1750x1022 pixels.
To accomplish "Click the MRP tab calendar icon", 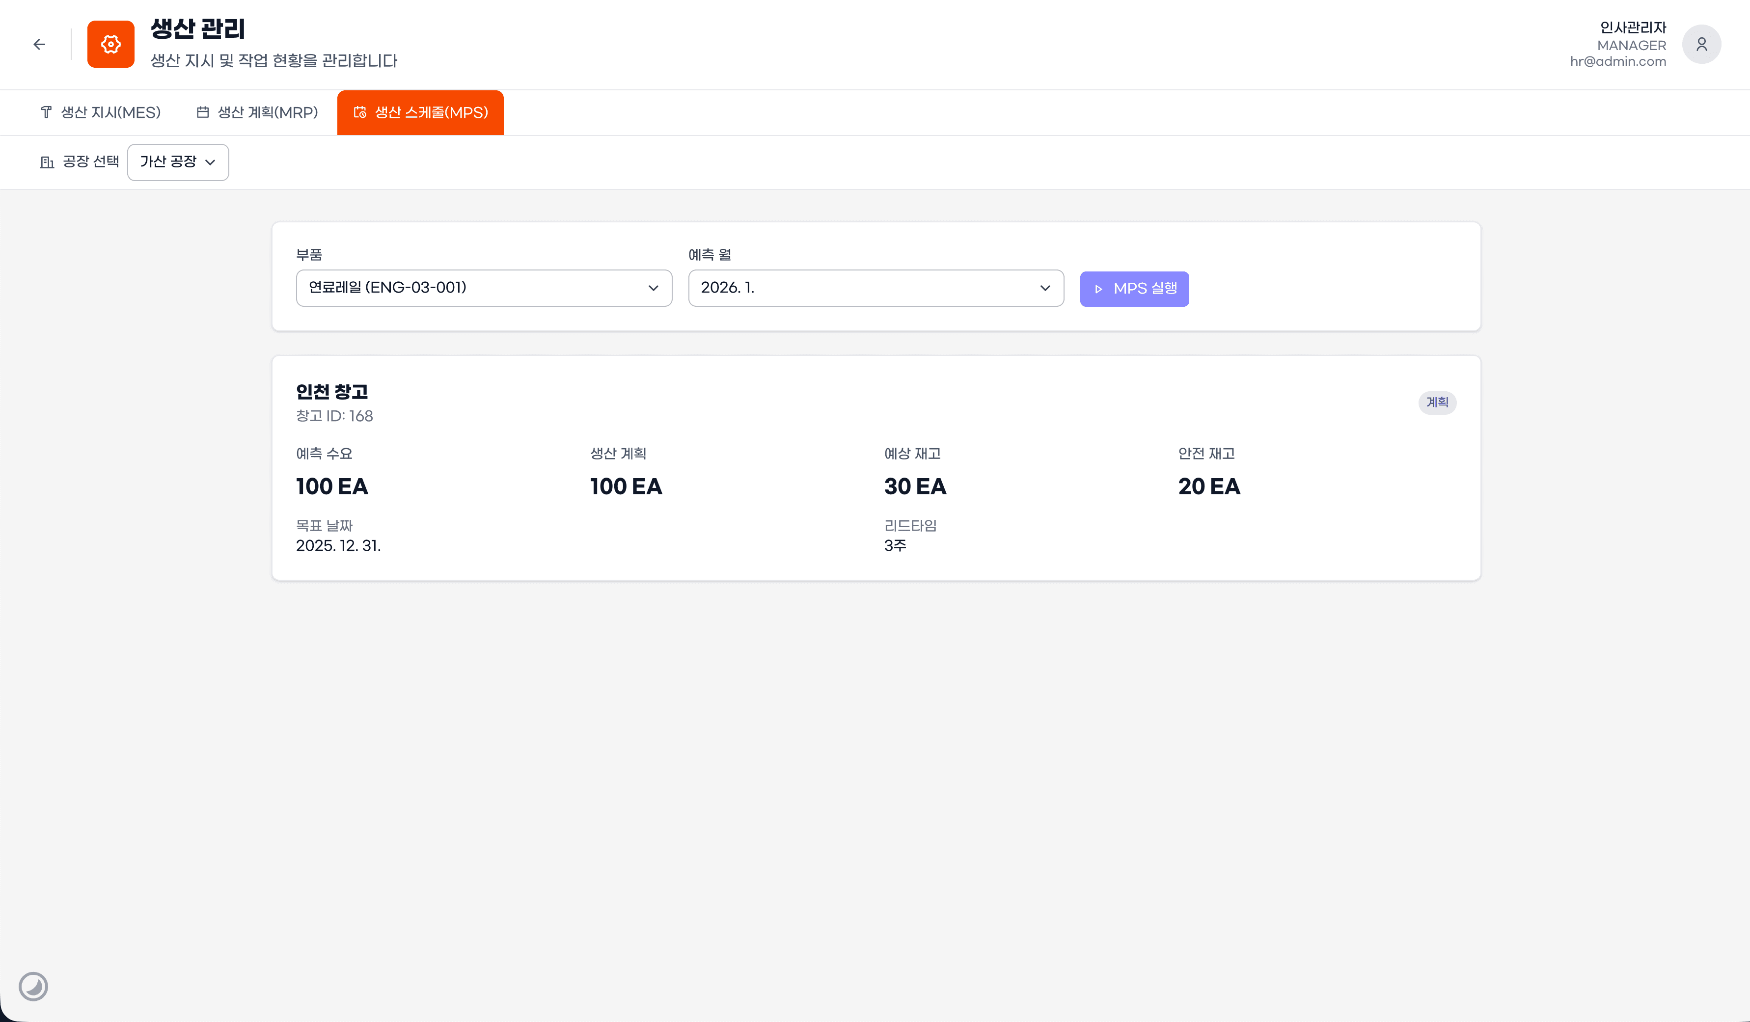I will pyautogui.click(x=203, y=112).
